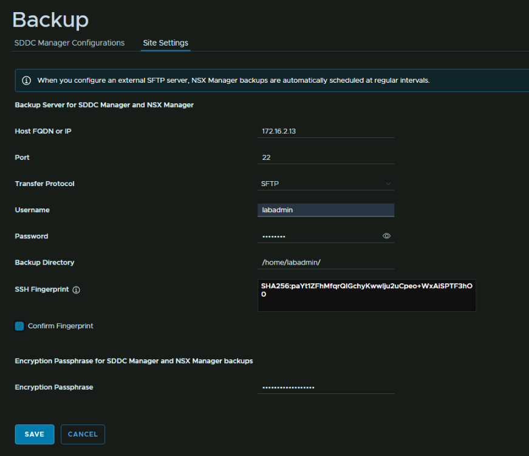
Task: Click the Username field with labadmin
Action: (326, 210)
